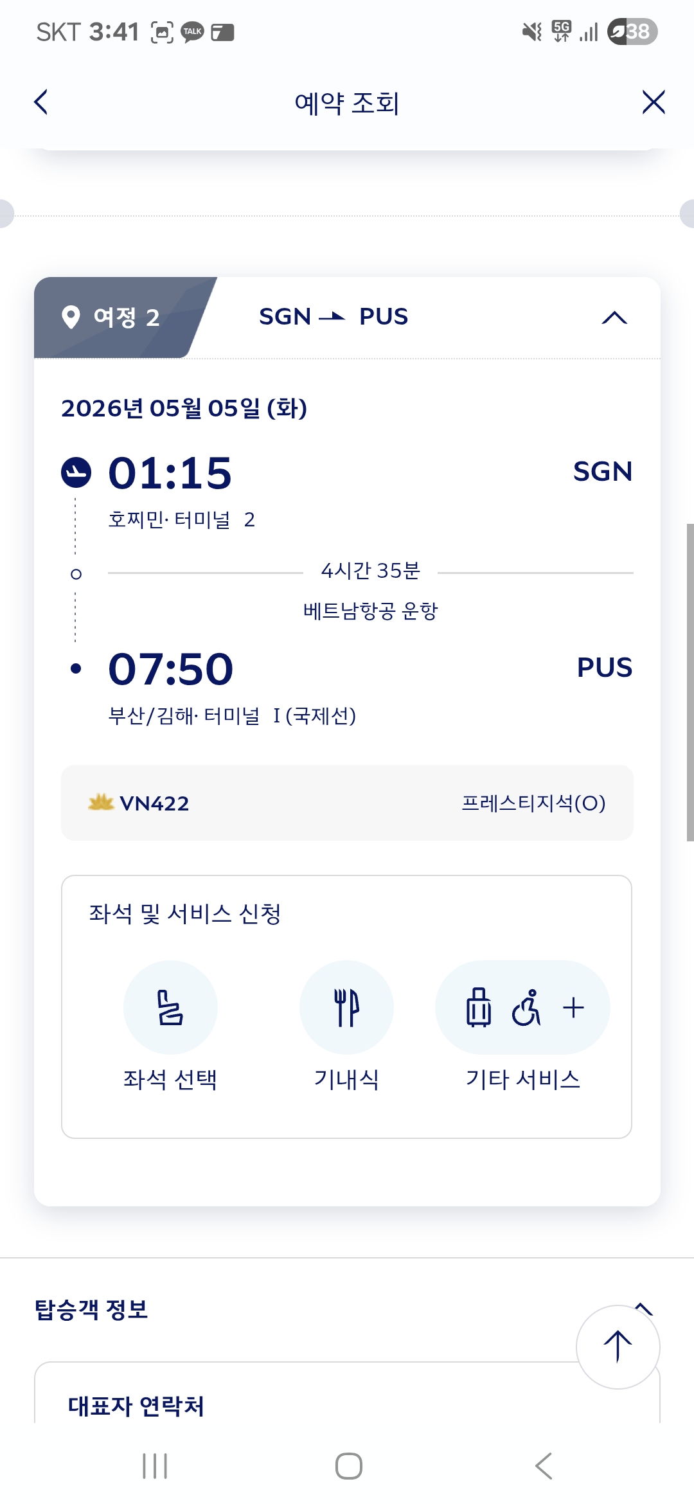
Task: Tap the 대표자 연락처 section heading
Action: point(136,1406)
